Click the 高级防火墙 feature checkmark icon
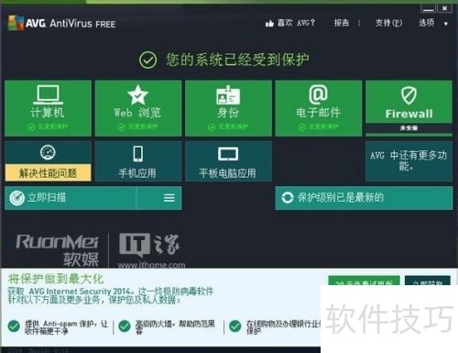The image size is (458, 353). pos(125,326)
